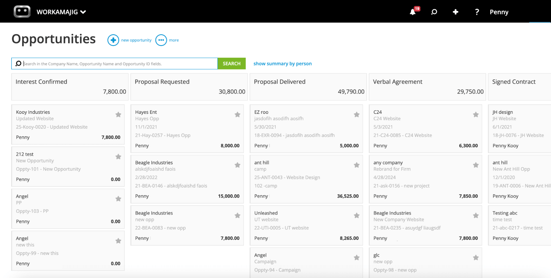This screenshot has height=278, width=551.
Task: Open the Penny user menu
Action: click(499, 12)
